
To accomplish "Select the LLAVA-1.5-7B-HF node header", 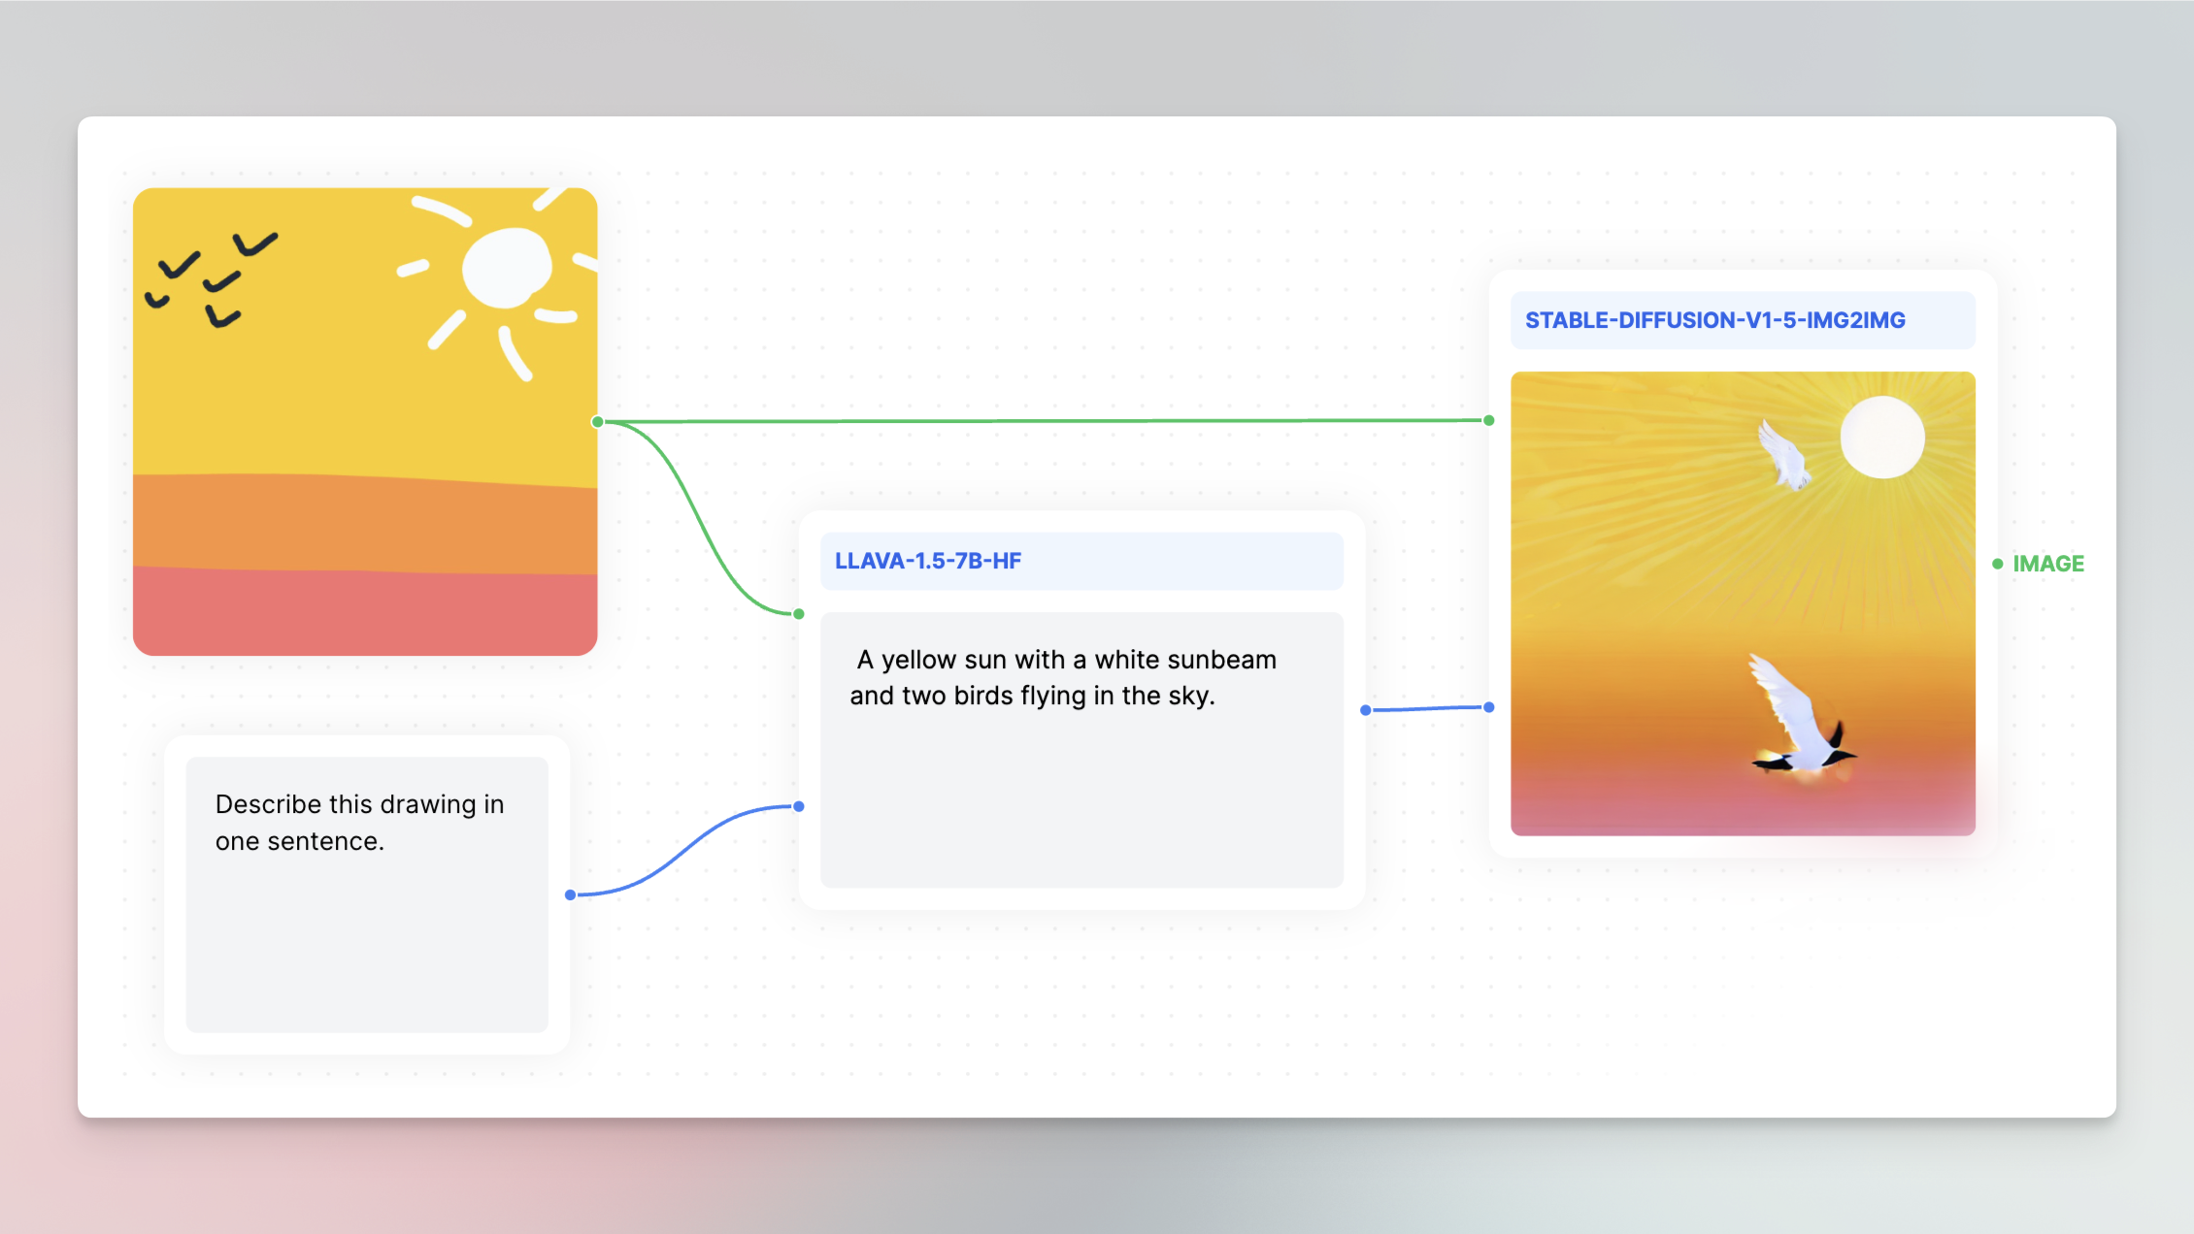I will (x=1081, y=561).
